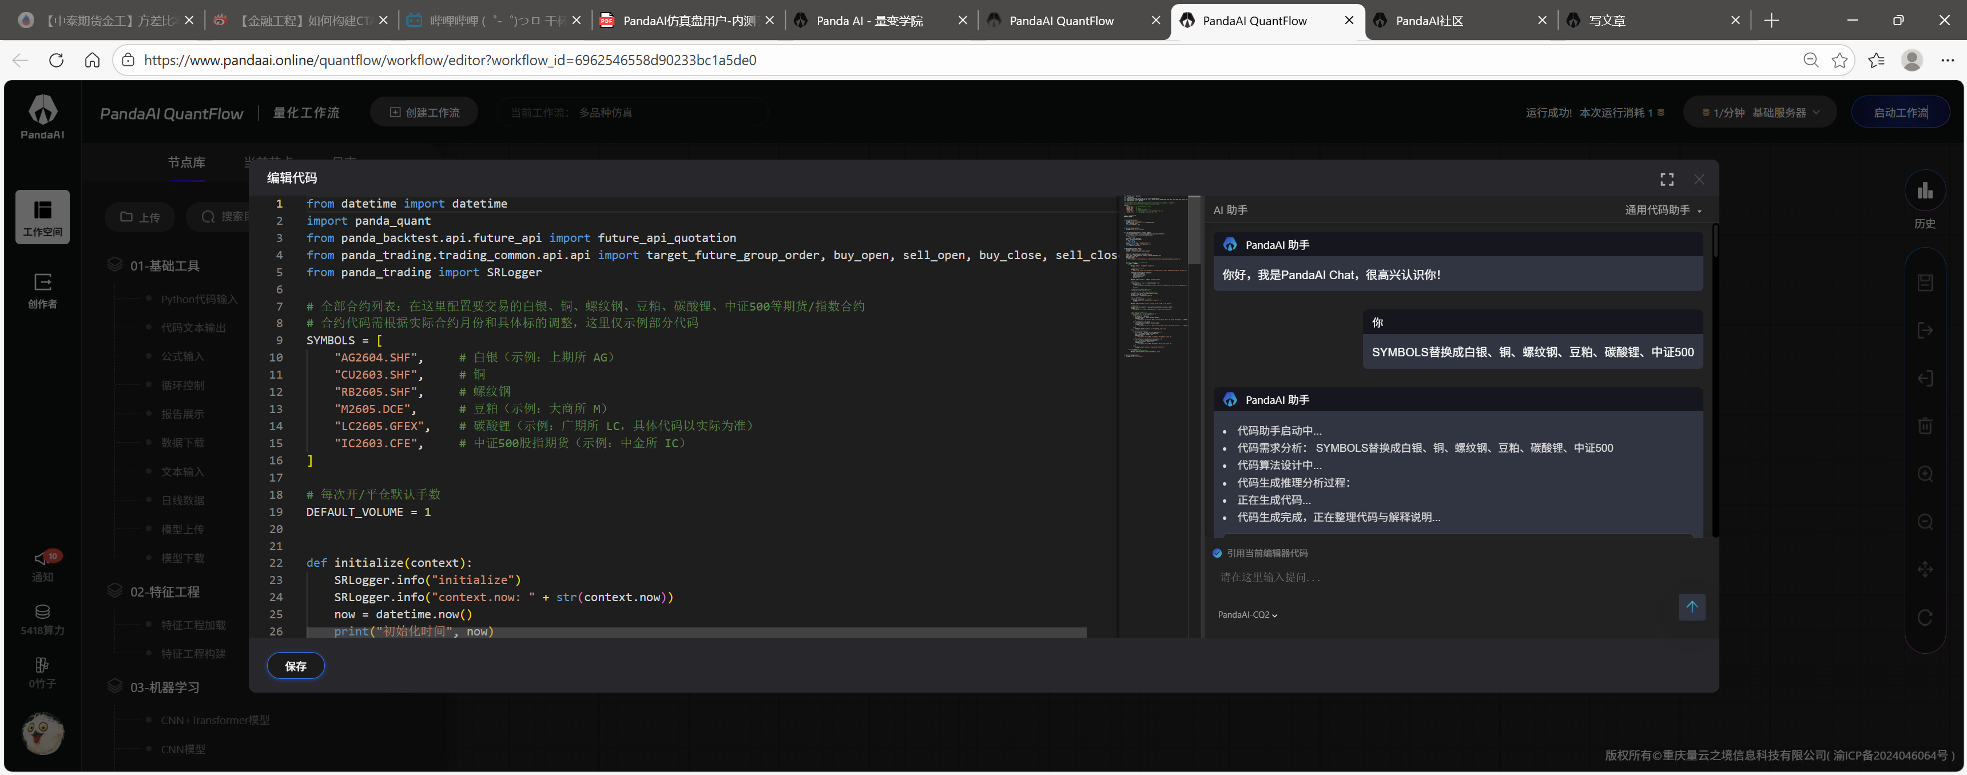Open the PandaAI-CQ2 model selector
This screenshot has height=775, width=1967.
[1247, 615]
